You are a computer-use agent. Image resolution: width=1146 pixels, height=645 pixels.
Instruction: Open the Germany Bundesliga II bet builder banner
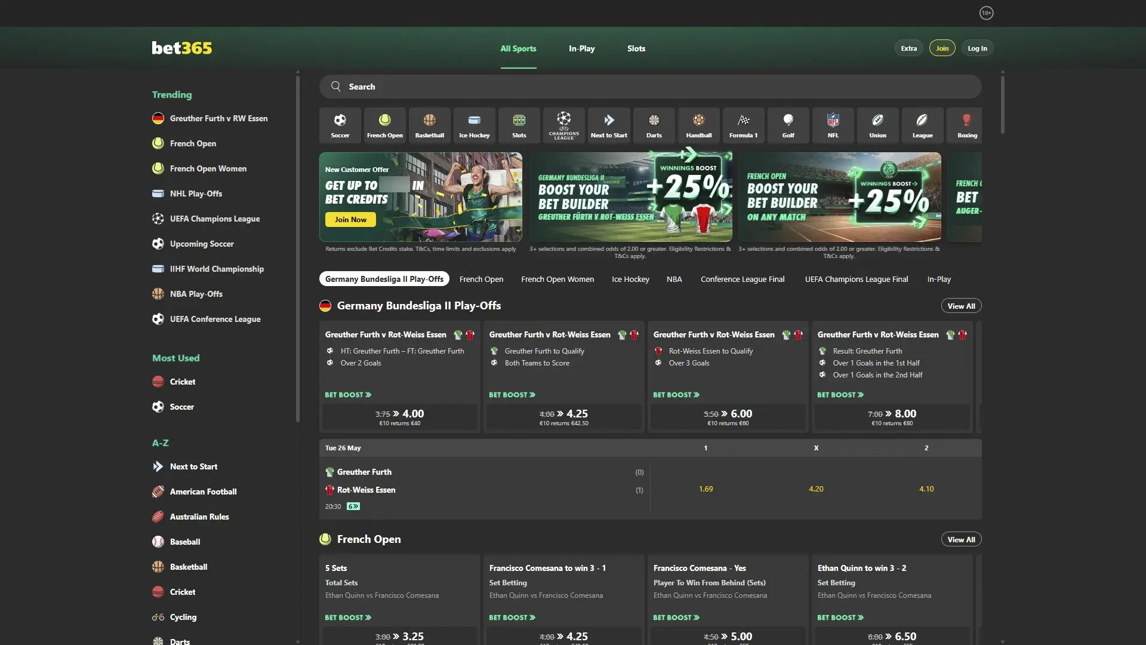point(630,197)
